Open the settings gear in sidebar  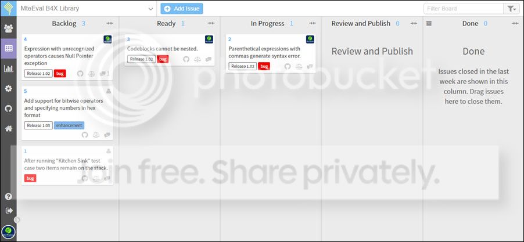click(x=8, y=88)
